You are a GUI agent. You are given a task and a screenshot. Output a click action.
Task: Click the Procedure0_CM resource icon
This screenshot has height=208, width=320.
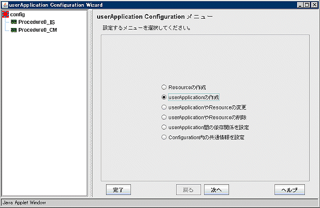[x=14, y=30]
